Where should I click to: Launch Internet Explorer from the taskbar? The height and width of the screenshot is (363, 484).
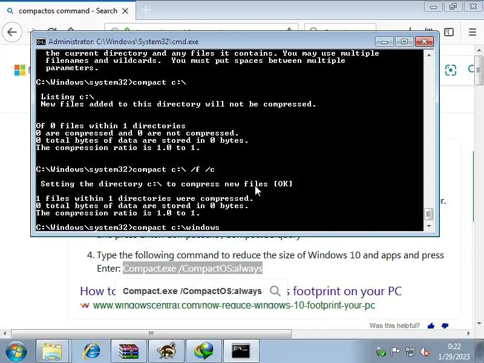[91, 351]
